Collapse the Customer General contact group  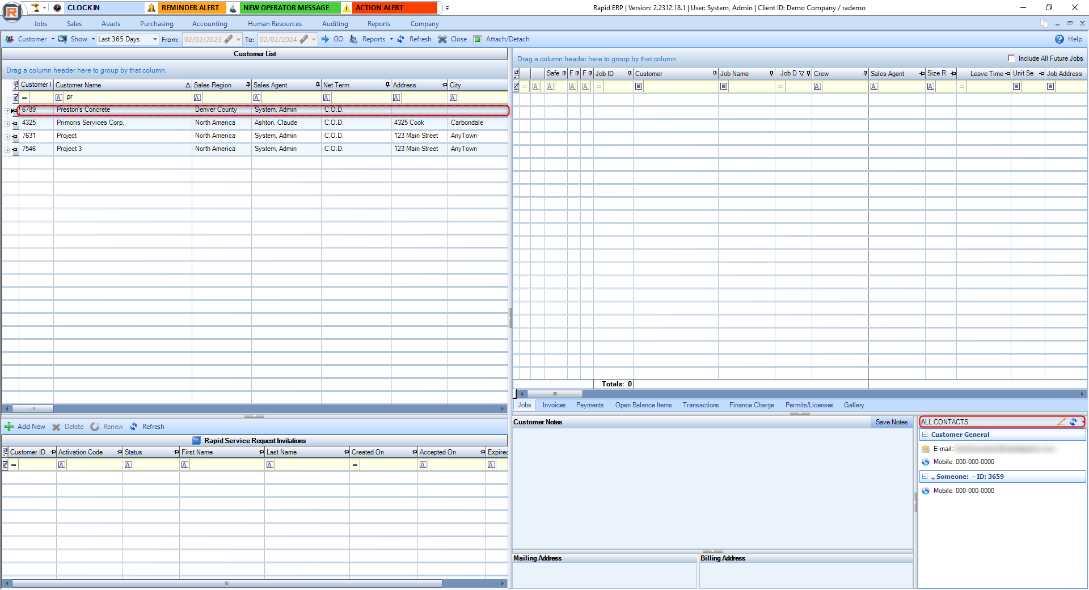click(925, 435)
